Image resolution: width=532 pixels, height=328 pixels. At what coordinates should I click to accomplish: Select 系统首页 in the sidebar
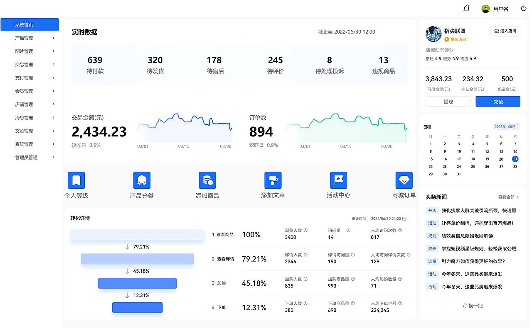click(x=30, y=24)
